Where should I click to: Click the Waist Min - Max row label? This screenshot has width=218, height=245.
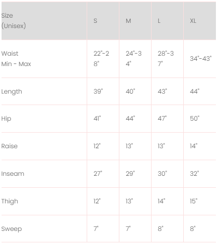click(16, 59)
